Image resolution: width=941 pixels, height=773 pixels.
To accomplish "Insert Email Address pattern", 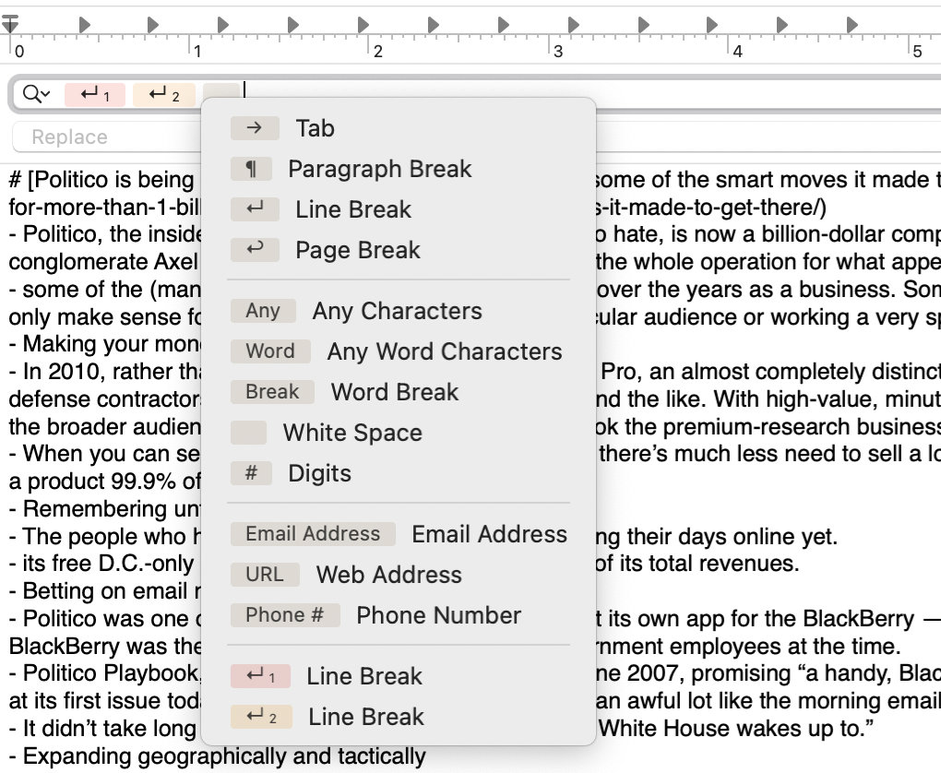I will (x=489, y=534).
